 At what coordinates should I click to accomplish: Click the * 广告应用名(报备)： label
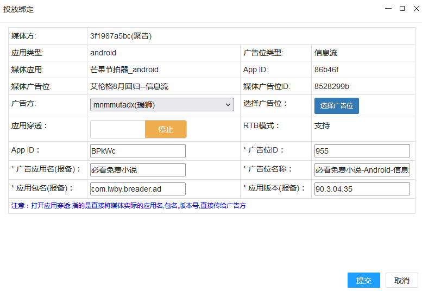click(46, 169)
